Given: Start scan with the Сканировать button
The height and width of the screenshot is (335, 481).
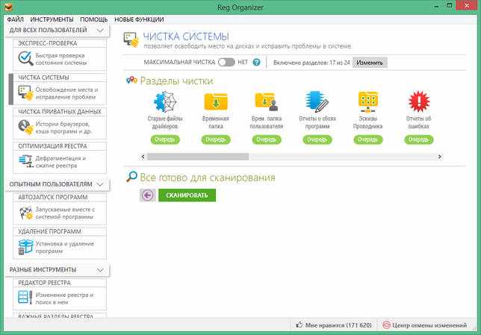Looking at the screenshot, I should (x=187, y=195).
